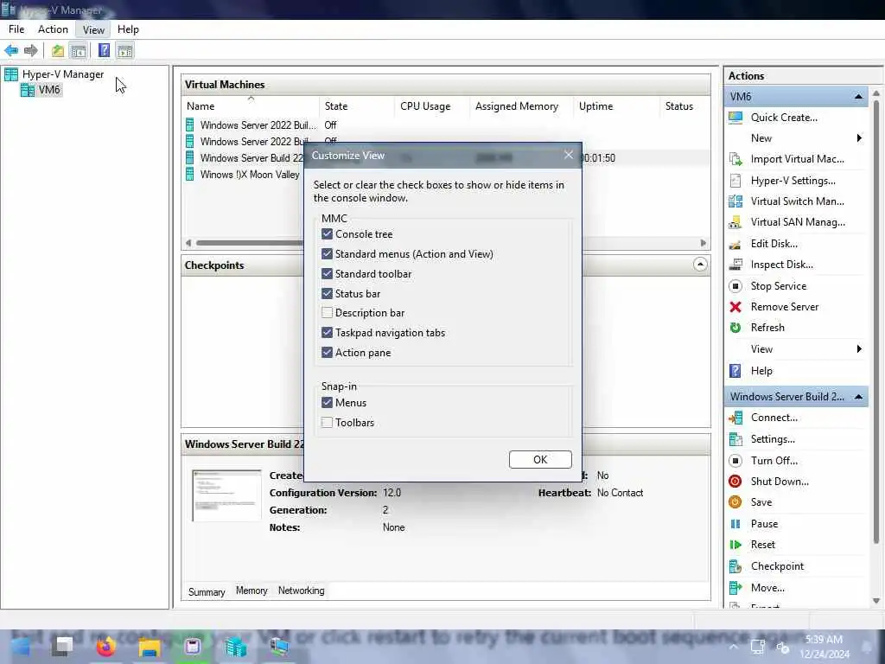Open the Action menu
The width and height of the screenshot is (885, 664).
(x=53, y=29)
